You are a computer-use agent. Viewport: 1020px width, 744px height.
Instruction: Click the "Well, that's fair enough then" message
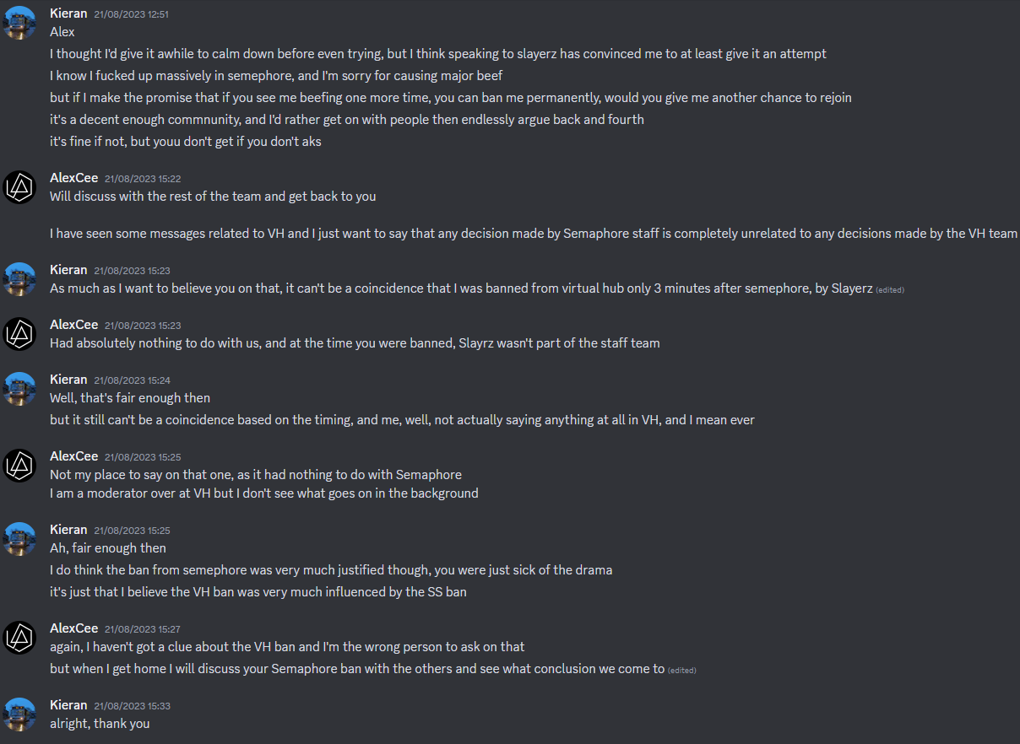coord(130,398)
